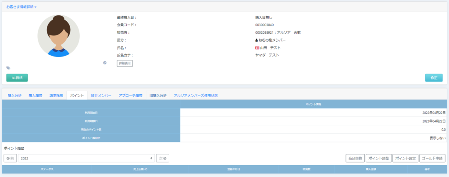View the アプローチ履歴 tab

pos(131,95)
